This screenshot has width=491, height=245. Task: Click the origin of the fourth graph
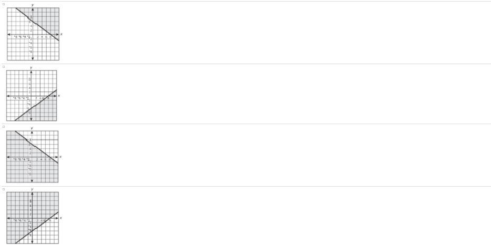[x=32, y=218]
